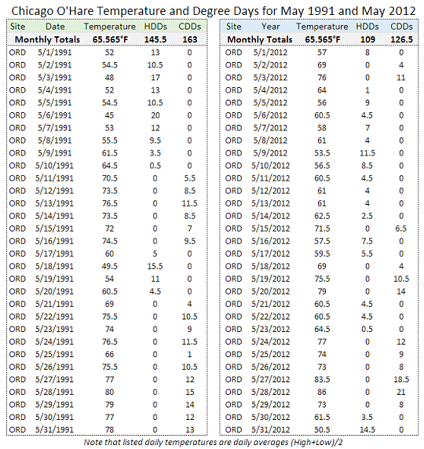Screen dimensions: 424x449
Task: Click the 126.5 CDD total
Action: [402, 39]
